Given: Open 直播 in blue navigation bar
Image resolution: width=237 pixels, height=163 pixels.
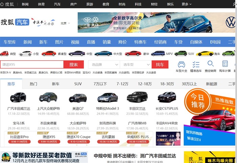Looking at the screenshot, I should pos(91,42).
